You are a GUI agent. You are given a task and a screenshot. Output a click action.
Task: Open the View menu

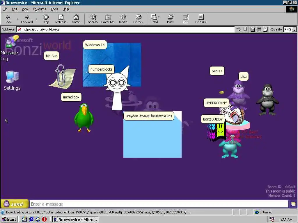pos(25,9)
